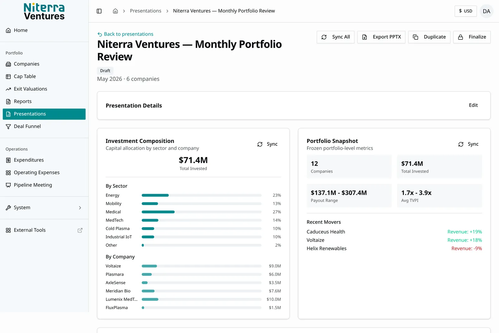Click Back to presentations link
Screen dimensions: 499x333
[x=125, y=34]
